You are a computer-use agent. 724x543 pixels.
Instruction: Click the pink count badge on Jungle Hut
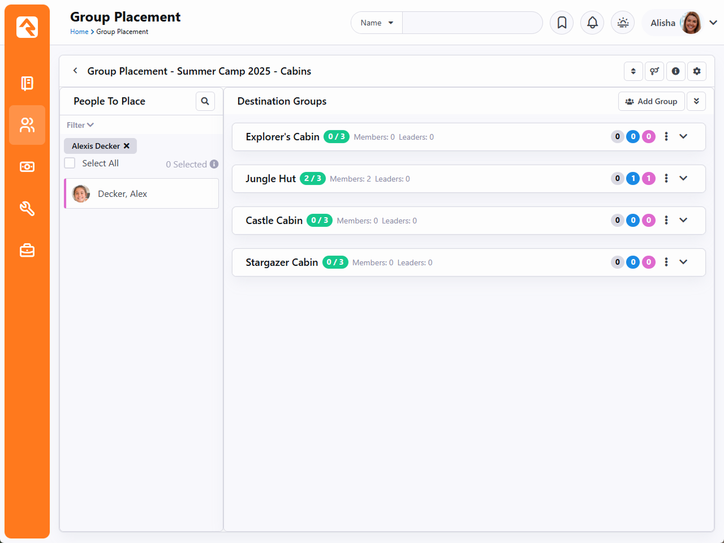coord(649,178)
